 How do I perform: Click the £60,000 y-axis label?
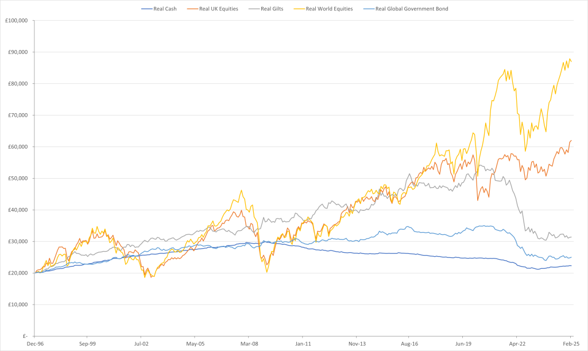click(x=18, y=146)
